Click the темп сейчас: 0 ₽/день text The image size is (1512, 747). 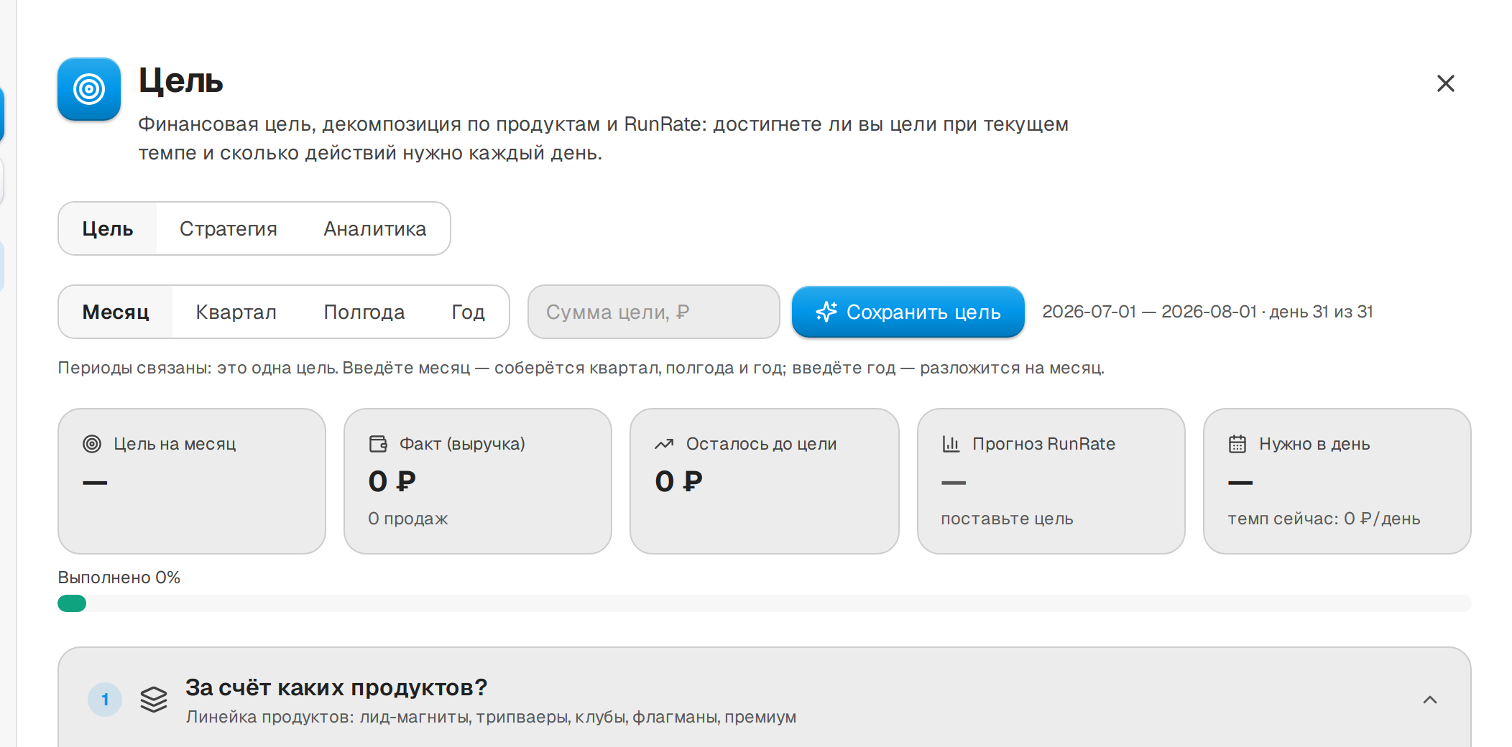[1324, 519]
